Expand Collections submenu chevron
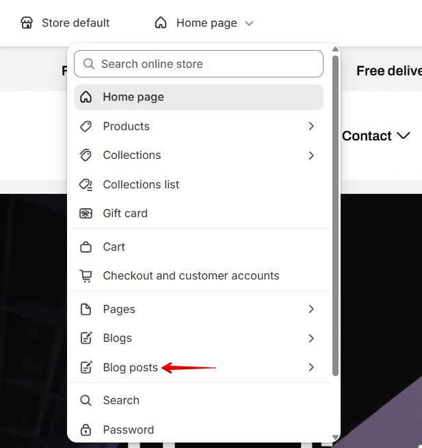422x448 pixels. pos(311,155)
